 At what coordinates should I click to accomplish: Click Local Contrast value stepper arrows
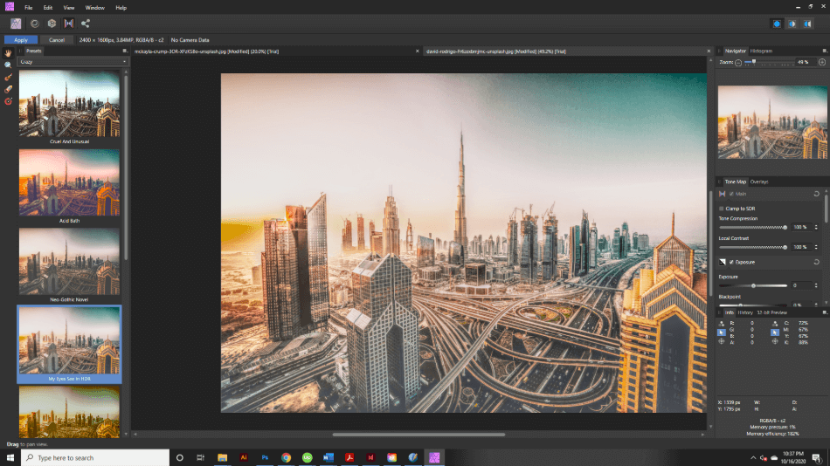[x=816, y=247]
